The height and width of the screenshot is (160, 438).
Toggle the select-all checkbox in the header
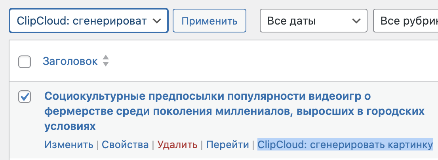coord(25,62)
